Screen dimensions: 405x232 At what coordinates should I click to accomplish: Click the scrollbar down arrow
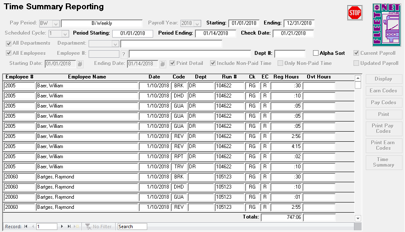click(358, 218)
